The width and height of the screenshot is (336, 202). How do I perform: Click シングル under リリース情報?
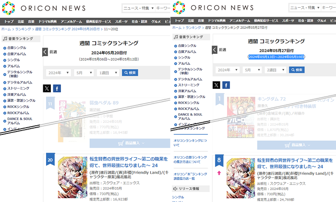pyautogui.click(x=178, y=197)
